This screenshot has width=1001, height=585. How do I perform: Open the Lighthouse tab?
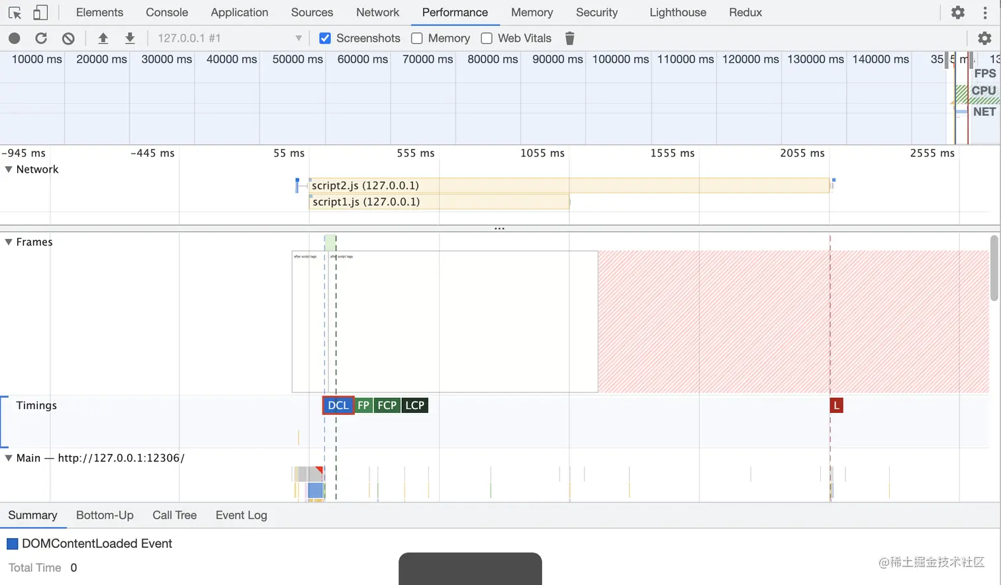click(678, 13)
